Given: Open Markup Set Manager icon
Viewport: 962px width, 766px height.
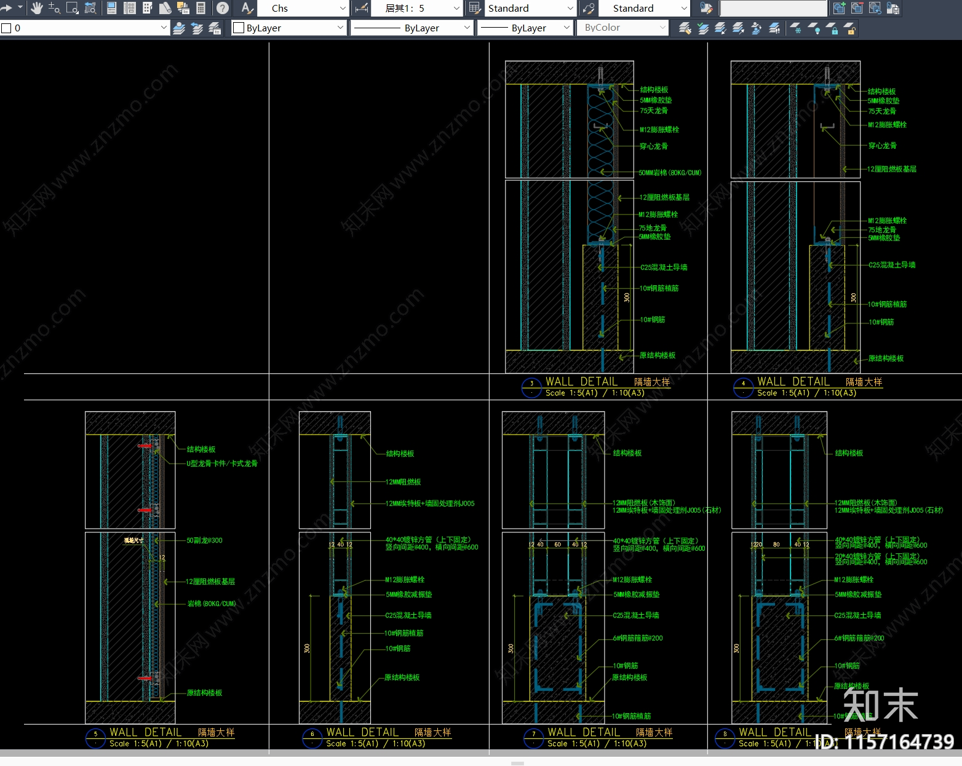Looking at the screenshot, I should point(183,8).
